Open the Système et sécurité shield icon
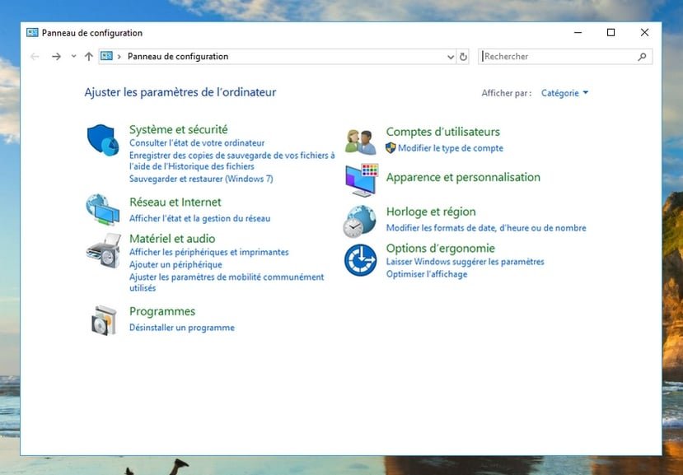683x475 pixels. [x=103, y=140]
